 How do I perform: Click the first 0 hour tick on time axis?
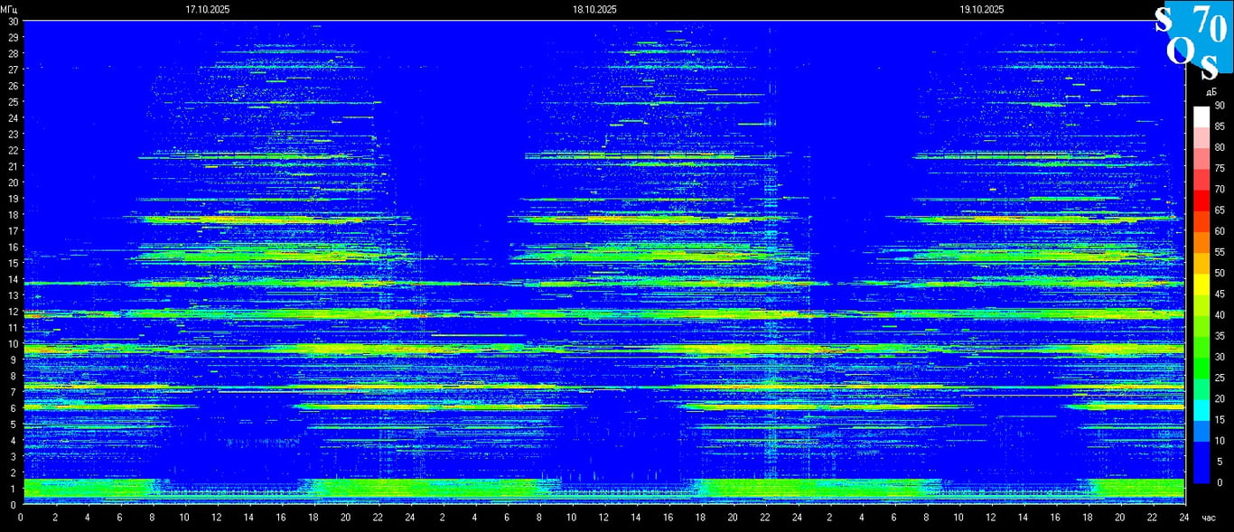click(21, 518)
